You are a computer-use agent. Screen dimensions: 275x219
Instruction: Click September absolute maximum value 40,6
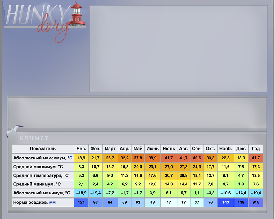(x=197, y=158)
